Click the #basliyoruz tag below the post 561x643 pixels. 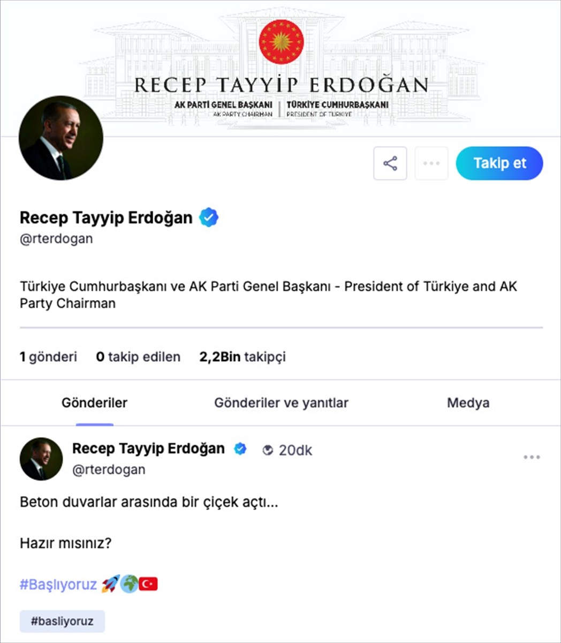pyautogui.click(x=62, y=621)
